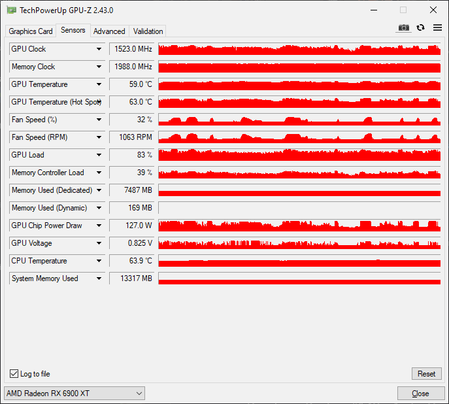Click the Fan Speed (RPM) history graph
Viewport: 449px width, 404px height.
click(x=299, y=137)
